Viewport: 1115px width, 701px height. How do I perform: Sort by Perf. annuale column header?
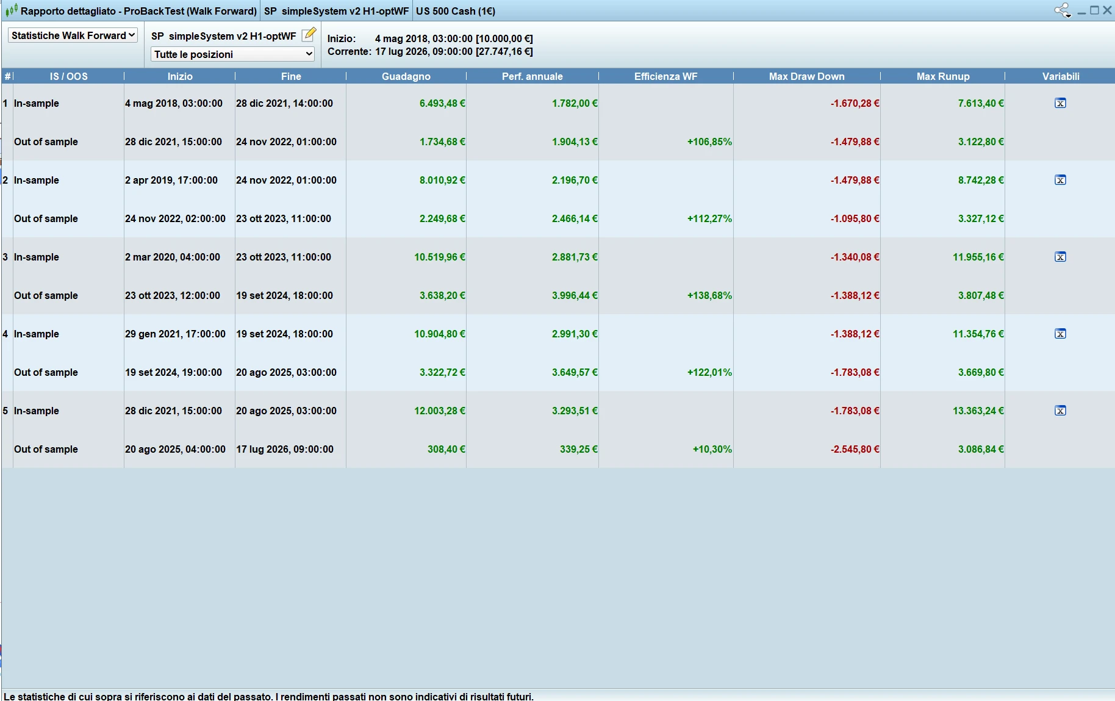532,76
